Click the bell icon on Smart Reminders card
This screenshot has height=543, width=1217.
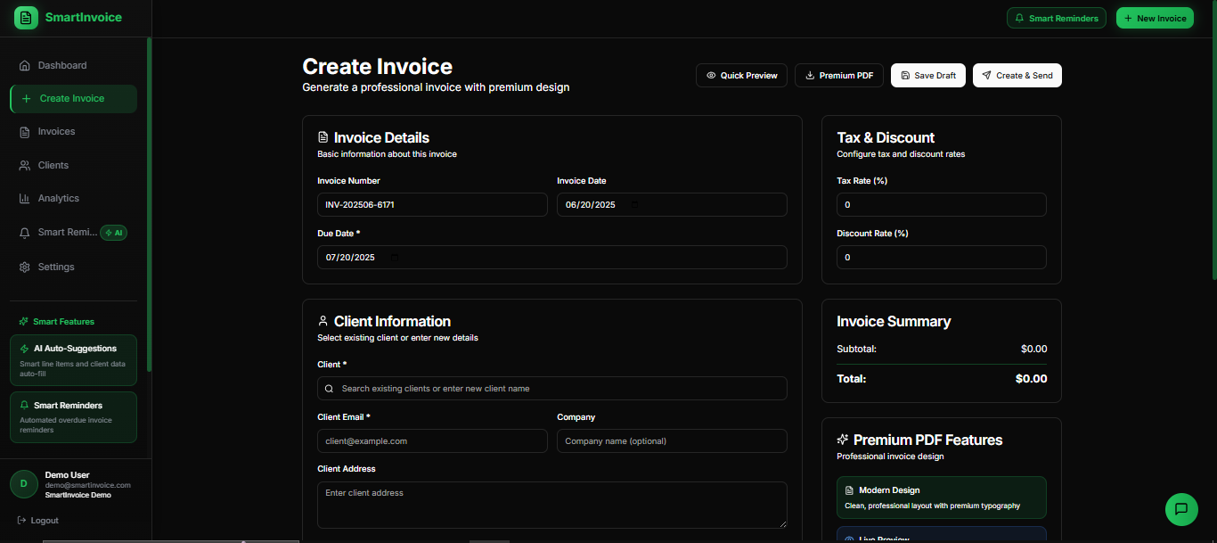pos(24,405)
